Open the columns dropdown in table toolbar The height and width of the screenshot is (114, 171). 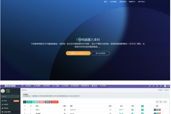pos(161,102)
